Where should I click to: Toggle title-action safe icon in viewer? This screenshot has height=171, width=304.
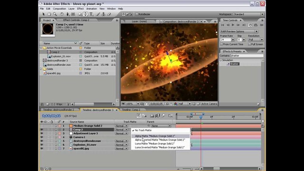click(142, 104)
